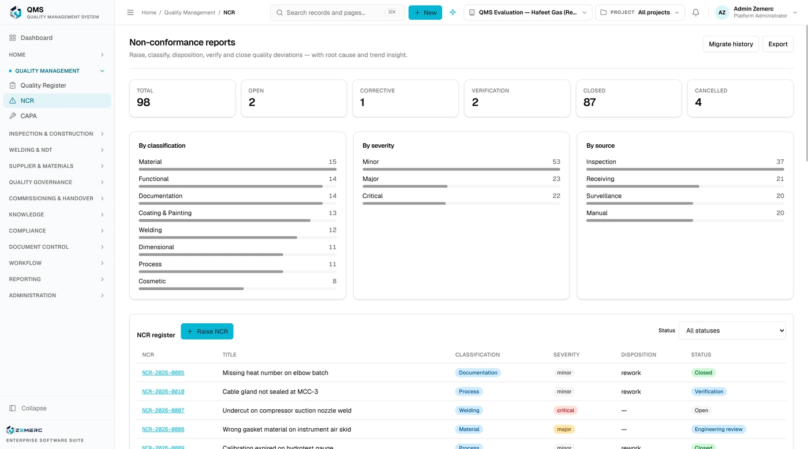Click the Material classification progress bar

238,169
